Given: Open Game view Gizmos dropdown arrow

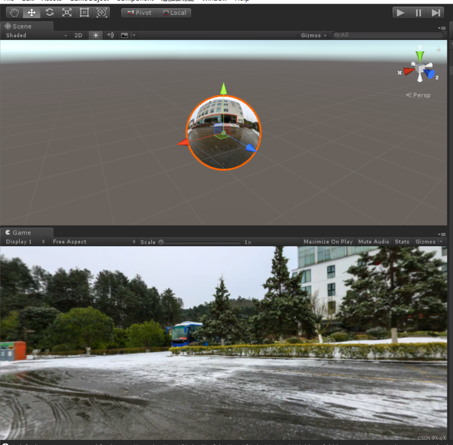Looking at the screenshot, I should [441, 241].
